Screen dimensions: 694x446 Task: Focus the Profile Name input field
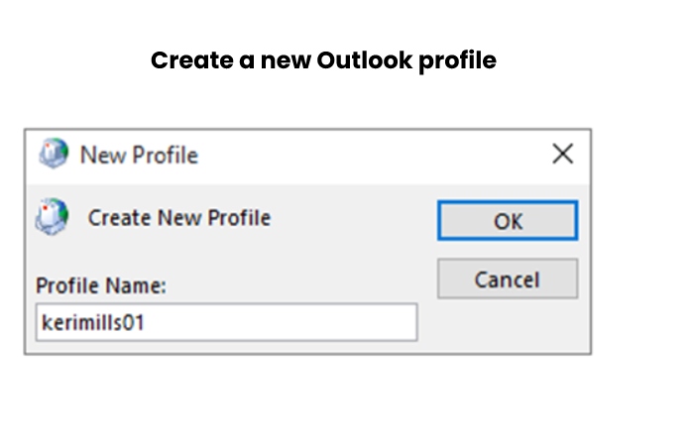(x=226, y=322)
